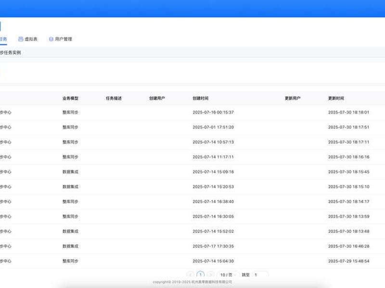Viewport: 385px width, 288px height.
Task: Click updated time 2025-07-30 18:17:11
Action: tap(348, 142)
